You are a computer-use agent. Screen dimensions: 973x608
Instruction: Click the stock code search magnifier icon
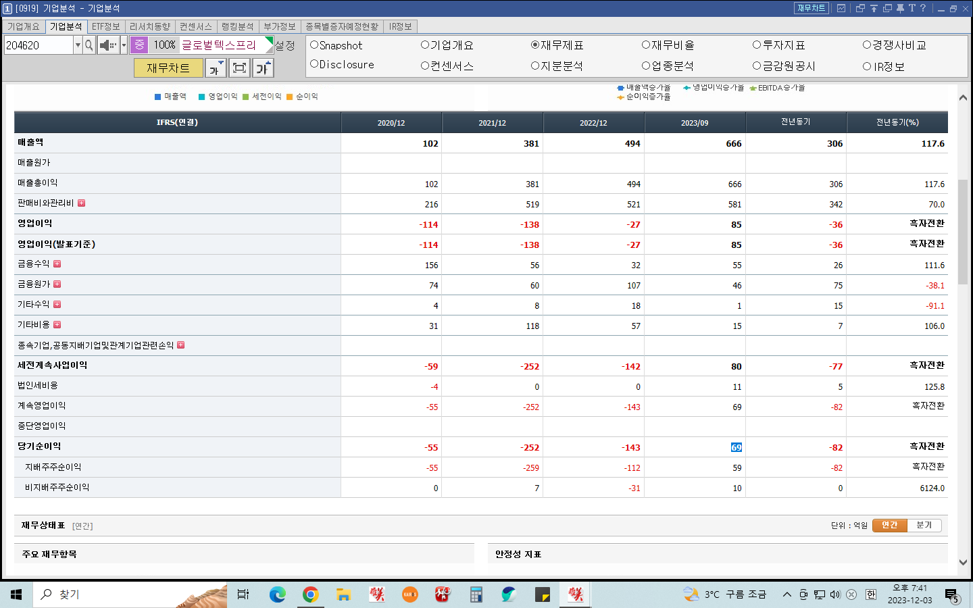[89, 45]
